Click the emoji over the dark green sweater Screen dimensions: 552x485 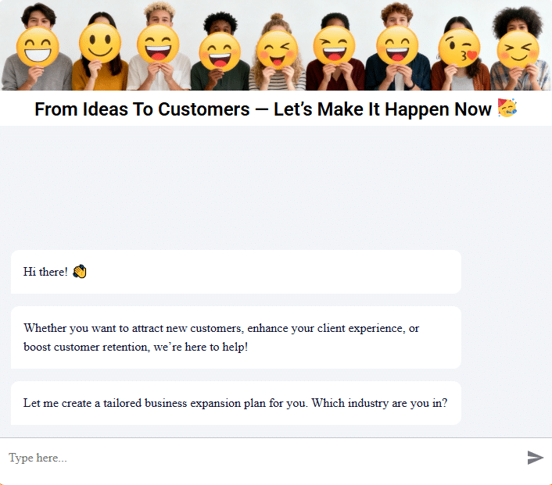(x=219, y=52)
